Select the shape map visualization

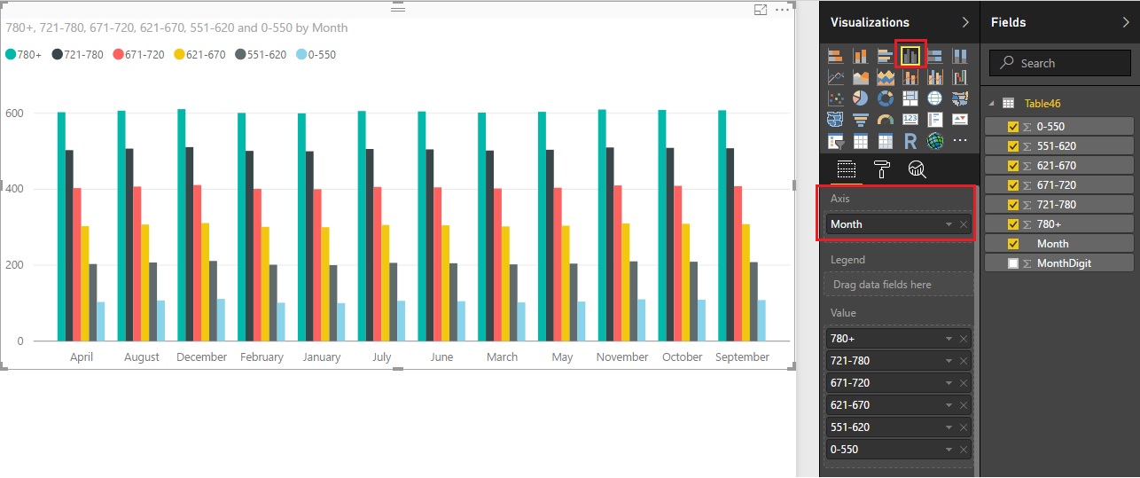pyautogui.click(x=835, y=120)
